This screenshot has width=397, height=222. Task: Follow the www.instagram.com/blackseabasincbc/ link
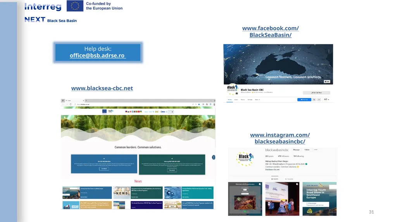point(280,138)
